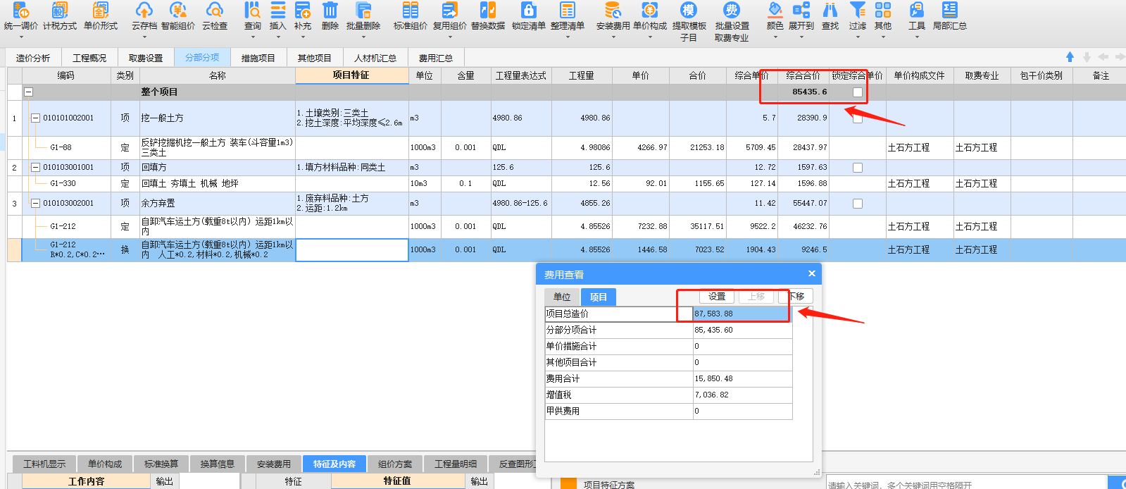Click the blue move-up arrow icon

1070,57
